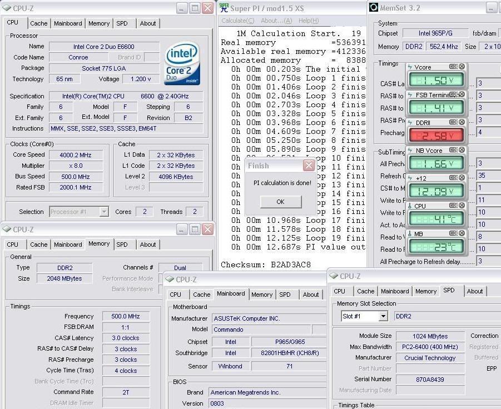Open settings icon on the FSB Termination gadget
This screenshot has height=409, width=501.
[453, 94]
